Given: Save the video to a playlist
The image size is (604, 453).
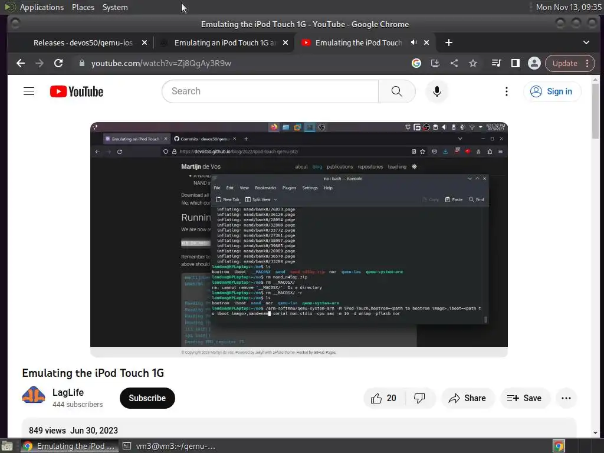Looking at the screenshot, I should click(x=524, y=398).
